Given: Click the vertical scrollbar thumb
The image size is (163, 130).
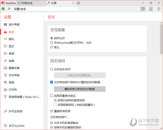Looking at the screenshot, I should tap(161, 39).
